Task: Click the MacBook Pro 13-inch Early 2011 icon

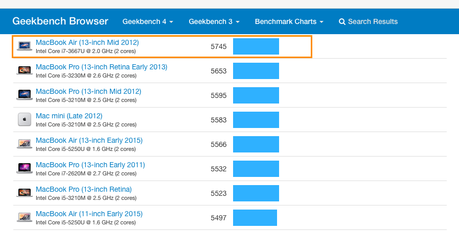Action: [25, 168]
